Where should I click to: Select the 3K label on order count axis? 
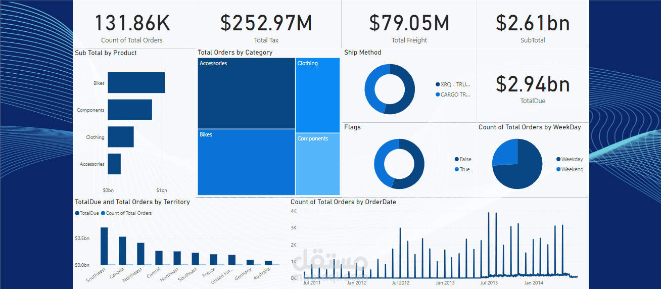[293, 228]
